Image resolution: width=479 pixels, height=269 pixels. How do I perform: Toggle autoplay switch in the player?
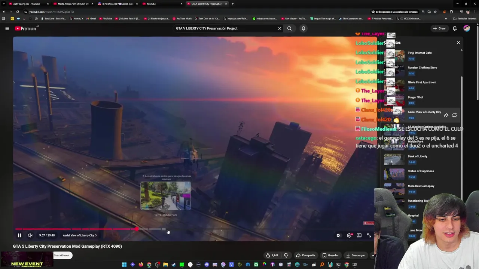[338, 235]
